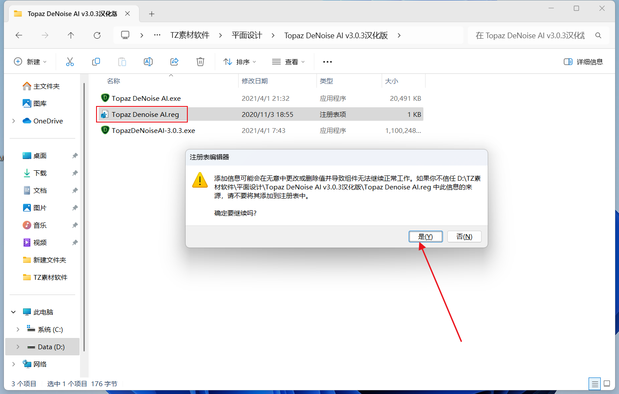619x394 pixels.
Task: Click the pin icon next to 图片
Action: [x=75, y=208]
